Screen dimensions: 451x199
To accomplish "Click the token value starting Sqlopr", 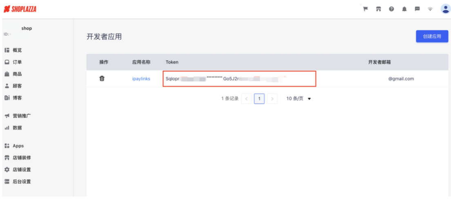I will tap(239, 79).
